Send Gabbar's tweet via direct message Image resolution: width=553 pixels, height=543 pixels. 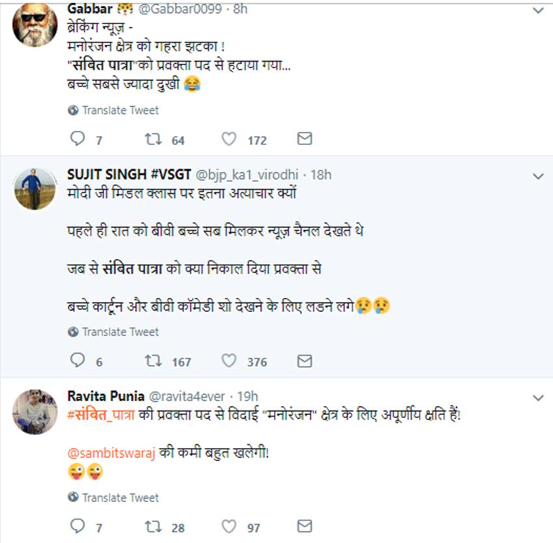click(x=304, y=139)
